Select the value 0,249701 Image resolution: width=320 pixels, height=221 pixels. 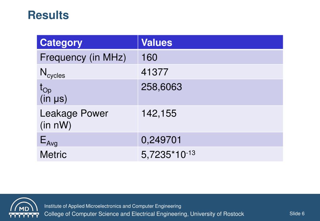click(x=161, y=140)
